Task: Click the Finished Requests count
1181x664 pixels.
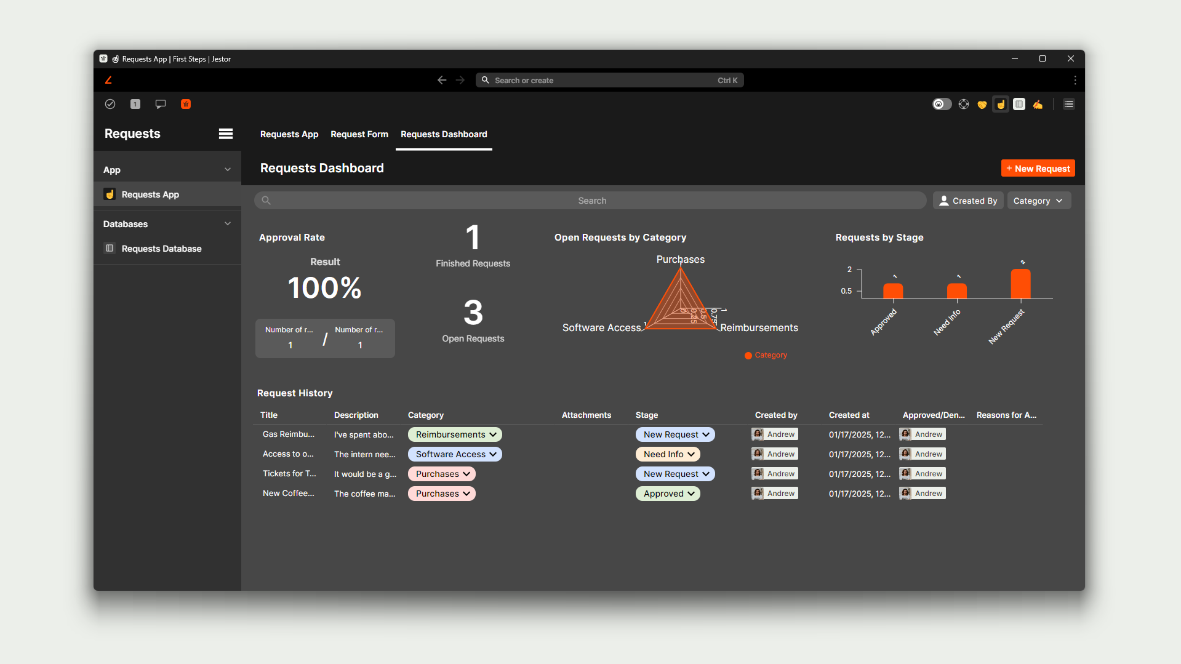Action: click(x=473, y=238)
